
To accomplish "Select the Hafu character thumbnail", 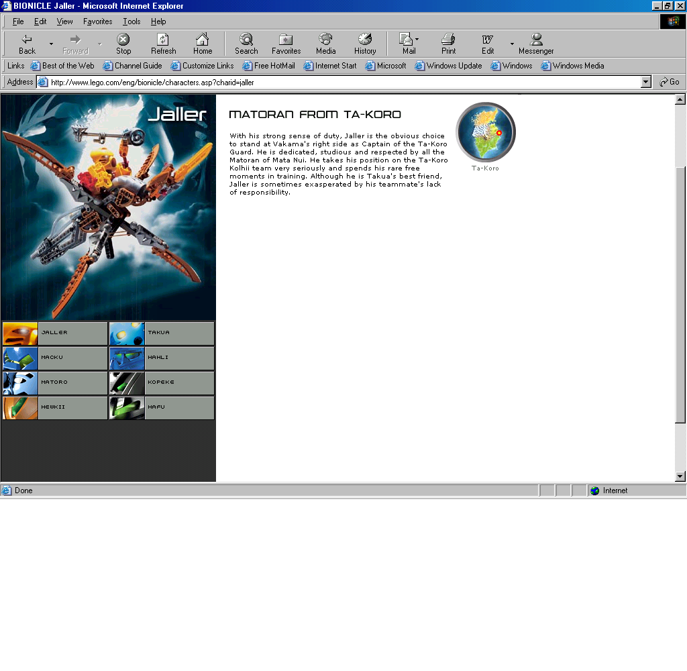I will coord(127,408).
